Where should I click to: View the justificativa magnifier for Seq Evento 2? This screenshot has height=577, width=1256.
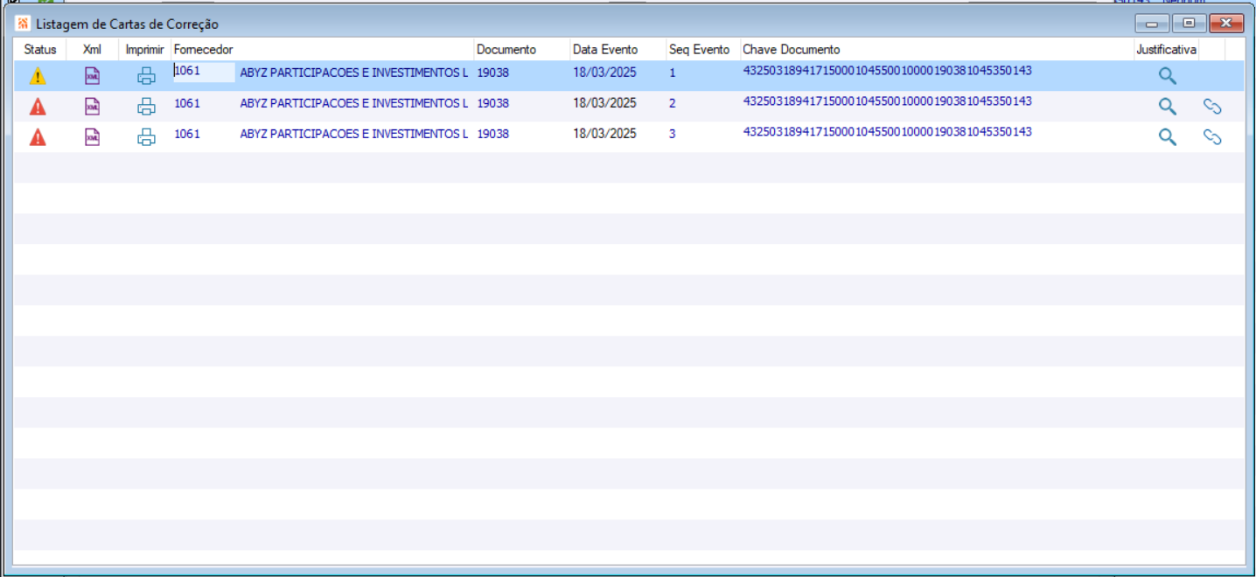point(1167,107)
